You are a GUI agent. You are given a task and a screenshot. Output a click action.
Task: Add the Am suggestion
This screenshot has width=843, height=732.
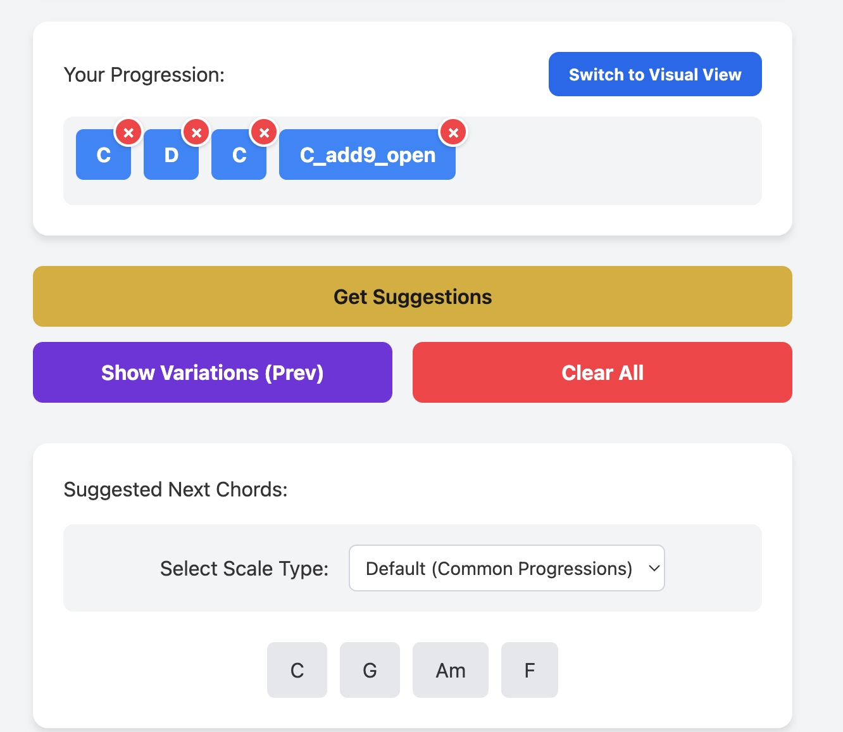(x=450, y=670)
